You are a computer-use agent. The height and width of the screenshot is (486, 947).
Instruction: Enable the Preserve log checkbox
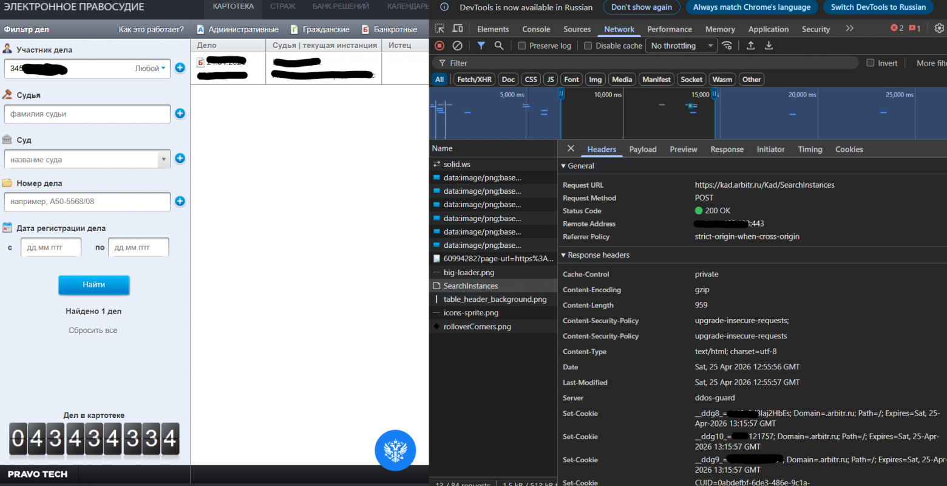(521, 45)
